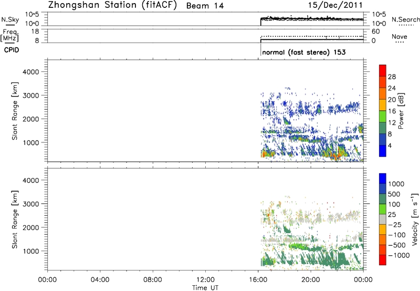Click the title 'Zhongshan Station (fitACF)'
This screenshot has height=291, width=420.
coord(112,5)
